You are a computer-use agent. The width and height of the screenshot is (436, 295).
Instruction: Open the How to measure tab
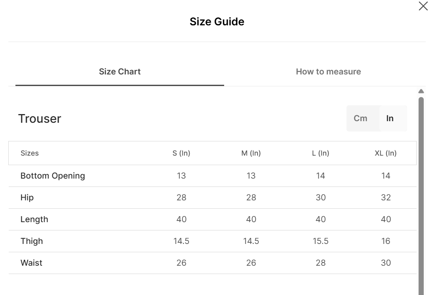coord(328,72)
